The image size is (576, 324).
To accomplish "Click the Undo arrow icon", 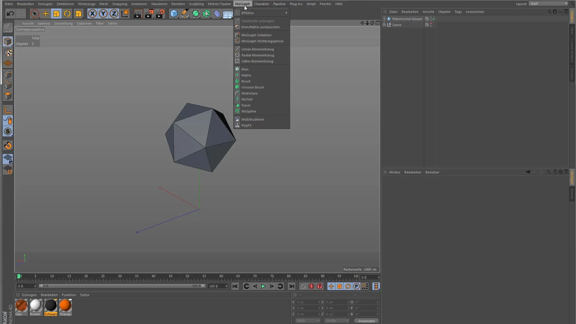I will tap(10, 13).
